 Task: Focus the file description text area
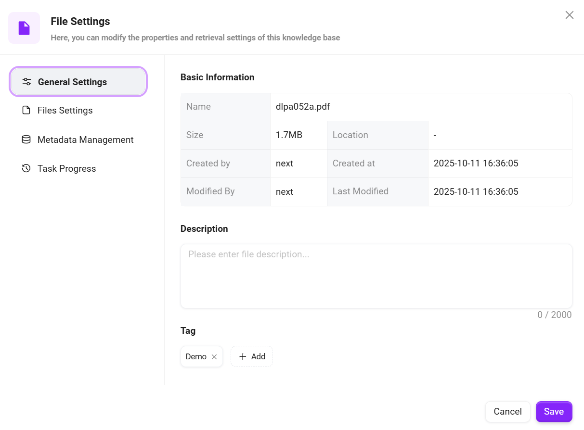coord(376,276)
